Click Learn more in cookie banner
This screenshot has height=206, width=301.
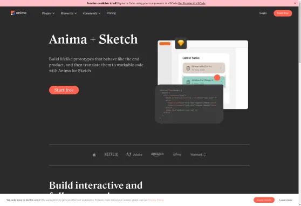(285, 200)
